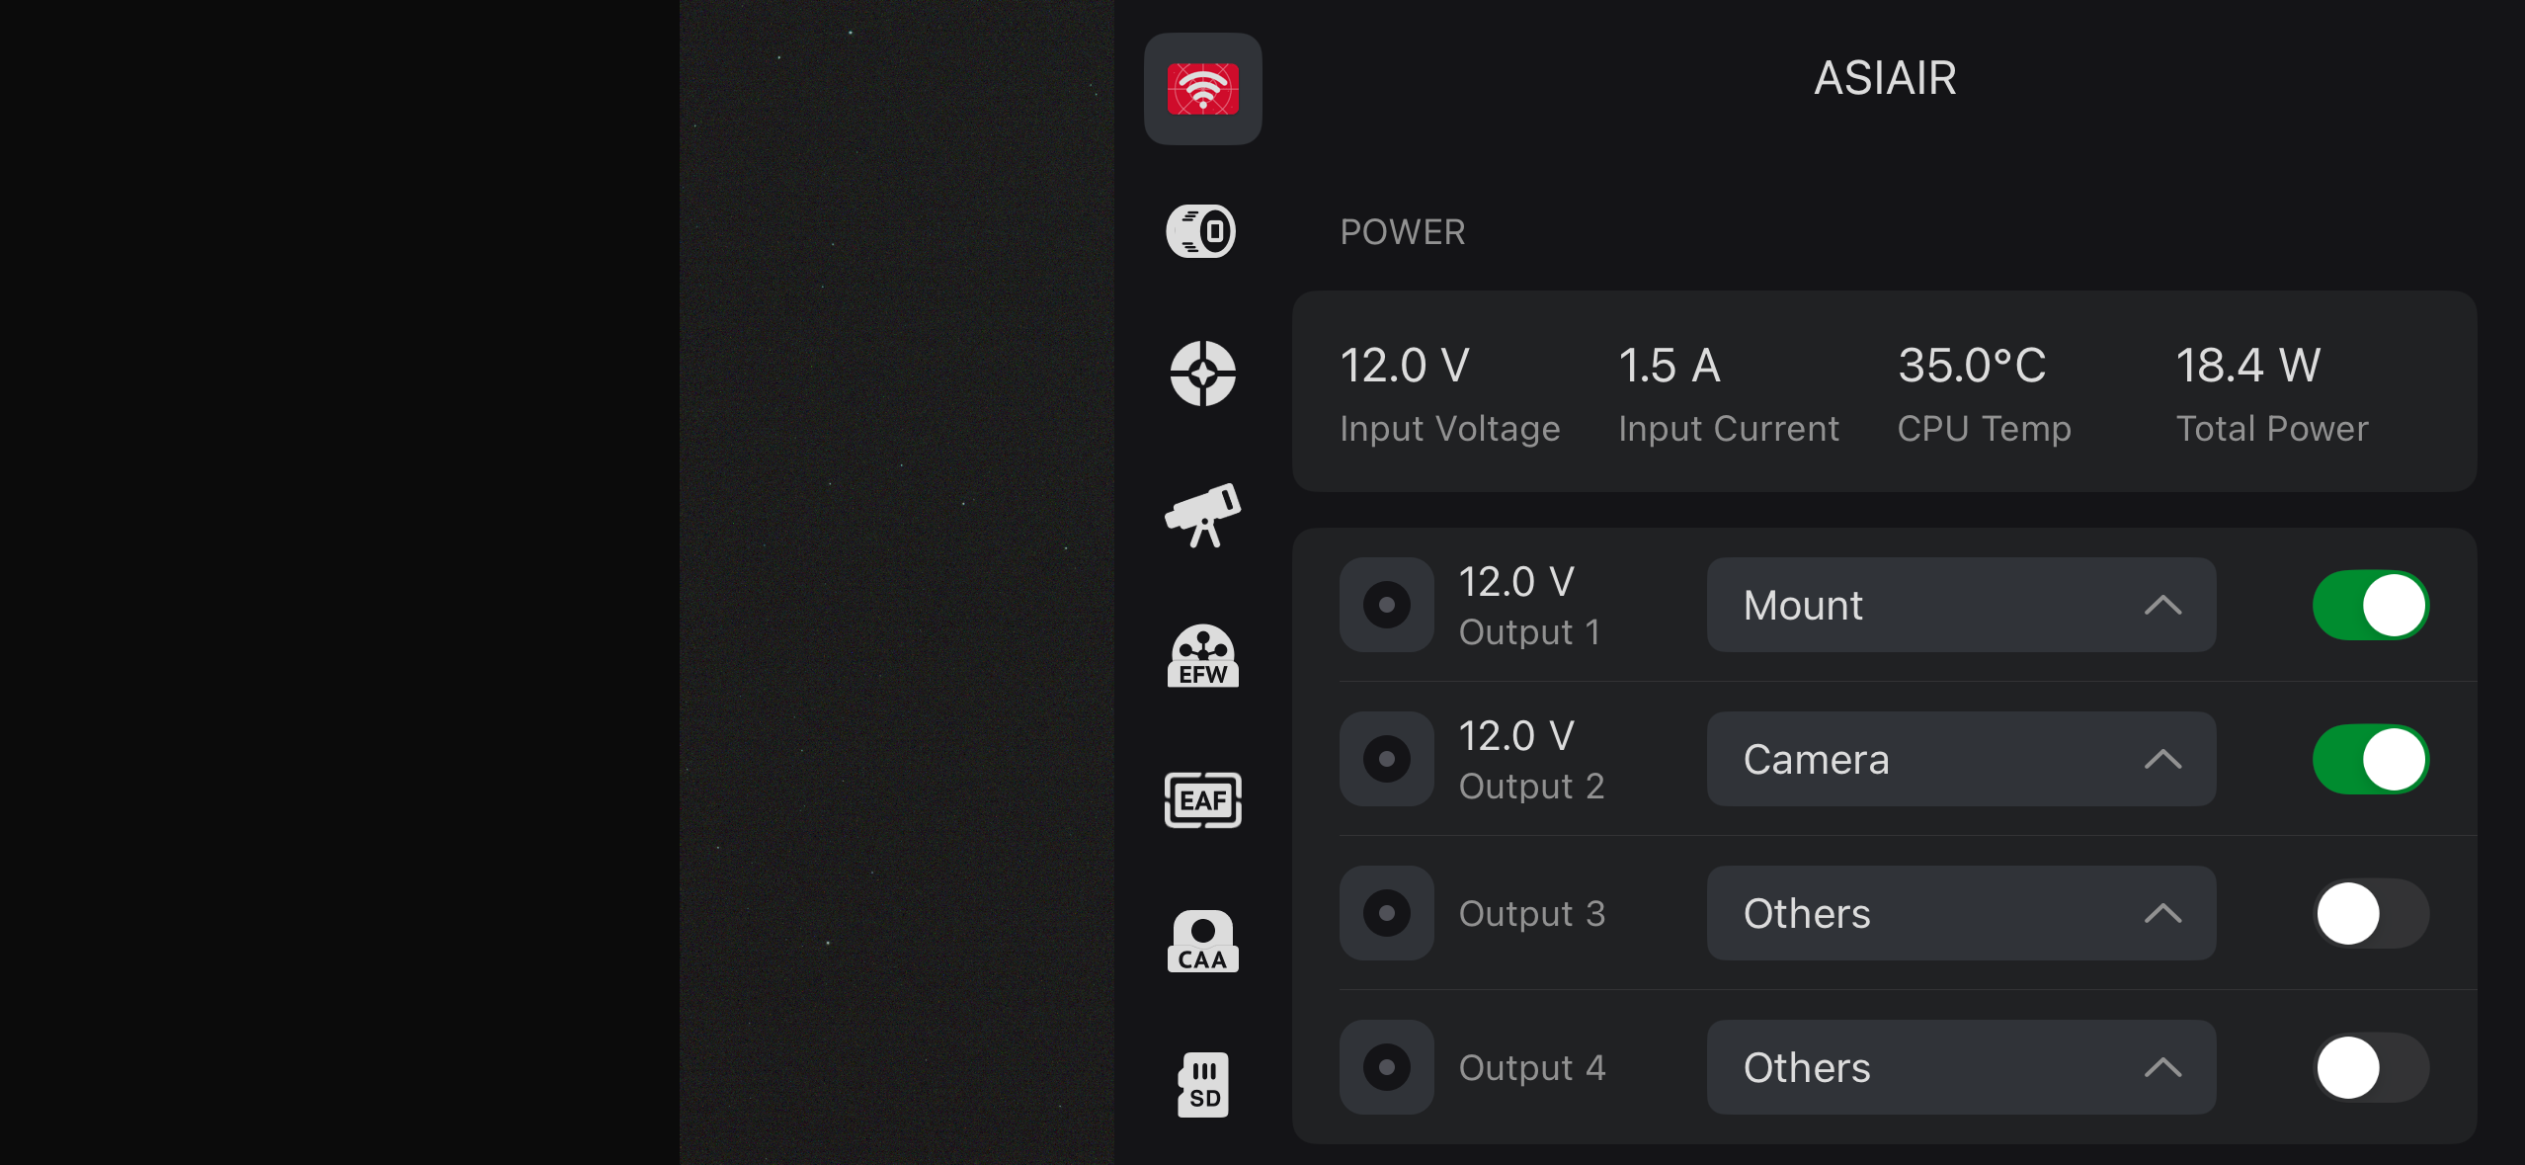
Task: Tap the star field preview image
Action: [x=897, y=583]
